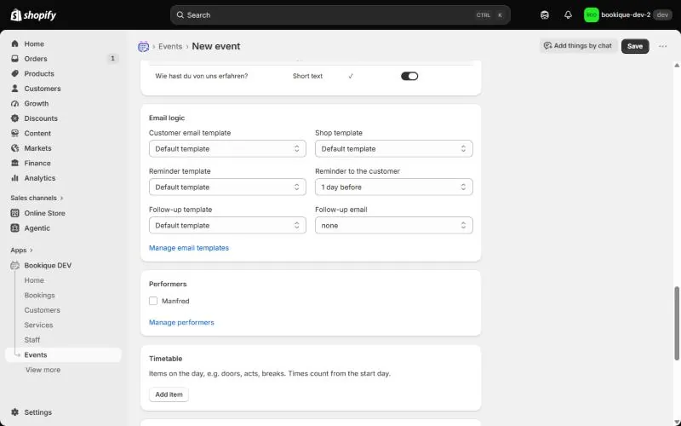Open Services under Bookique DEV
The width and height of the screenshot is (681, 426).
tap(38, 325)
